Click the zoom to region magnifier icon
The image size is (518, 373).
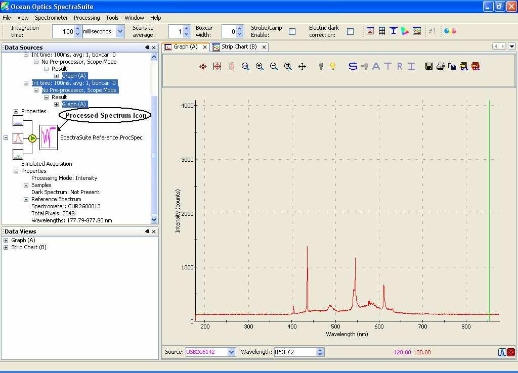288,66
